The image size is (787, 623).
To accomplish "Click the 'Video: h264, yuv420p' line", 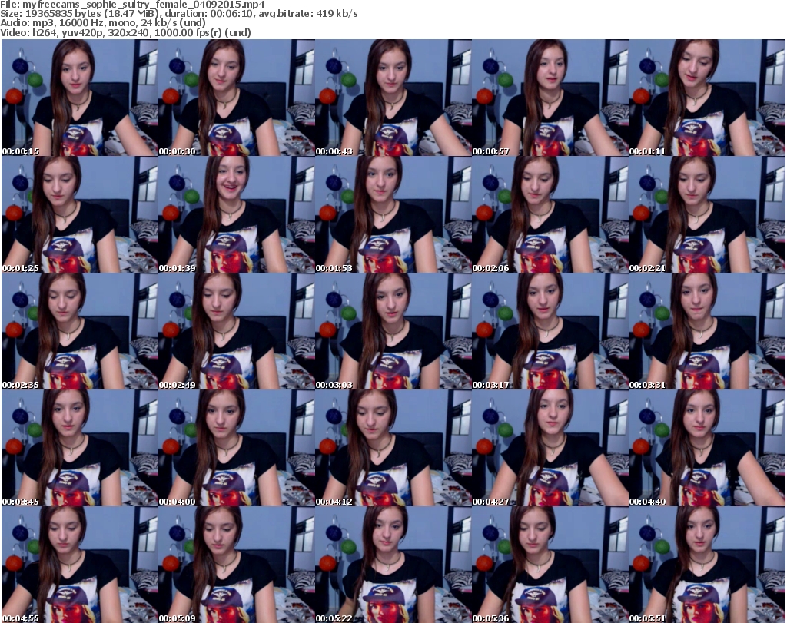I will 125,32.
